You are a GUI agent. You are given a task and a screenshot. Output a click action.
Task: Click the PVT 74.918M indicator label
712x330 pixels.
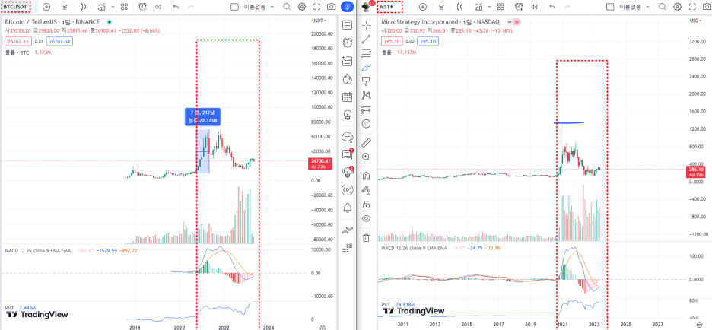398,305
